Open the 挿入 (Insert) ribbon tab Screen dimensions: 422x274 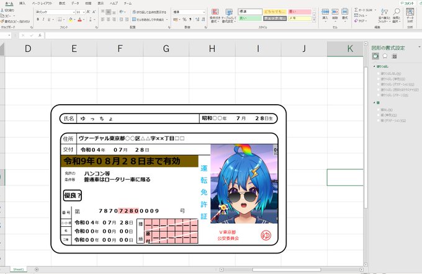tap(22, 4)
